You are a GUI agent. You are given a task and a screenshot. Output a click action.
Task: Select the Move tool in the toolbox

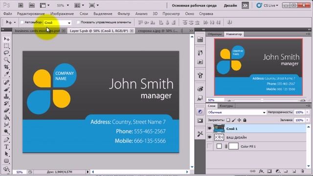[x=6, y=39]
